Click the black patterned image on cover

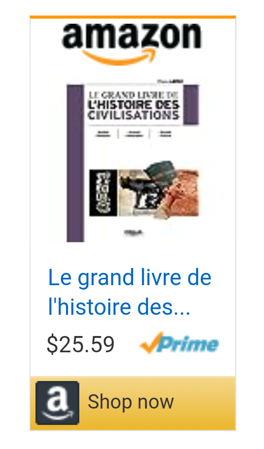[103, 192]
